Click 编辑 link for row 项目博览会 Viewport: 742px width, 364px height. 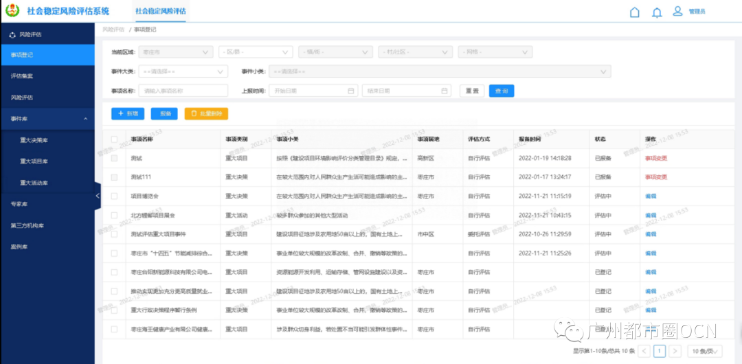tap(651, 196)
